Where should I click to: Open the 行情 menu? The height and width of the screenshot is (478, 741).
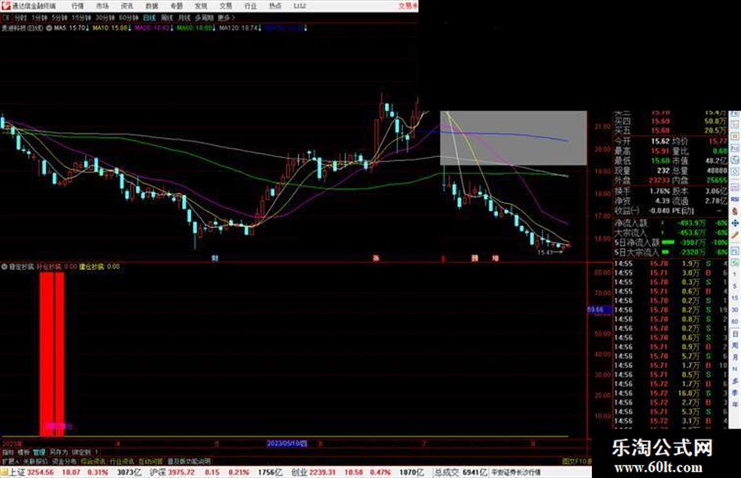(x=78, y=6)
